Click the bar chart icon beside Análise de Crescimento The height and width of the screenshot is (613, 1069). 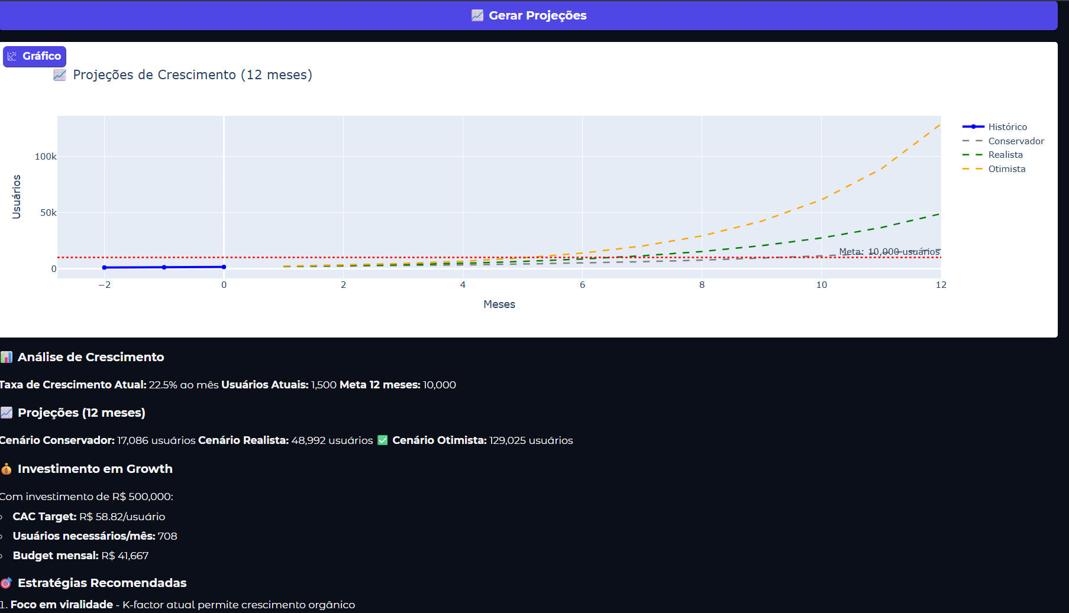point(7,357)
